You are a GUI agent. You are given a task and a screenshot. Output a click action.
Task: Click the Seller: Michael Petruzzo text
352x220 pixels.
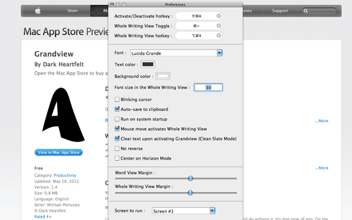(x=57, y=205)
